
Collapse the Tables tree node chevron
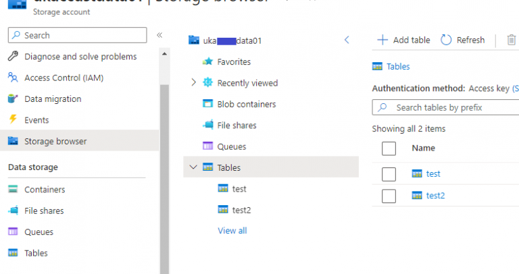(193, 167)
